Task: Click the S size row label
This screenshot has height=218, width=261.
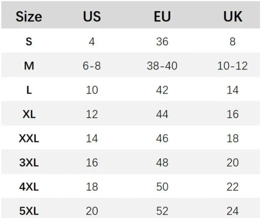Action: (x=29, y=42)
